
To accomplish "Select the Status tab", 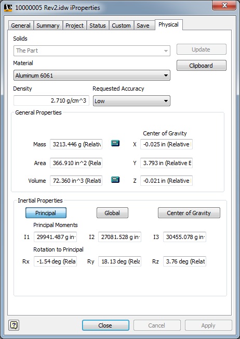I will coord(98,26).
